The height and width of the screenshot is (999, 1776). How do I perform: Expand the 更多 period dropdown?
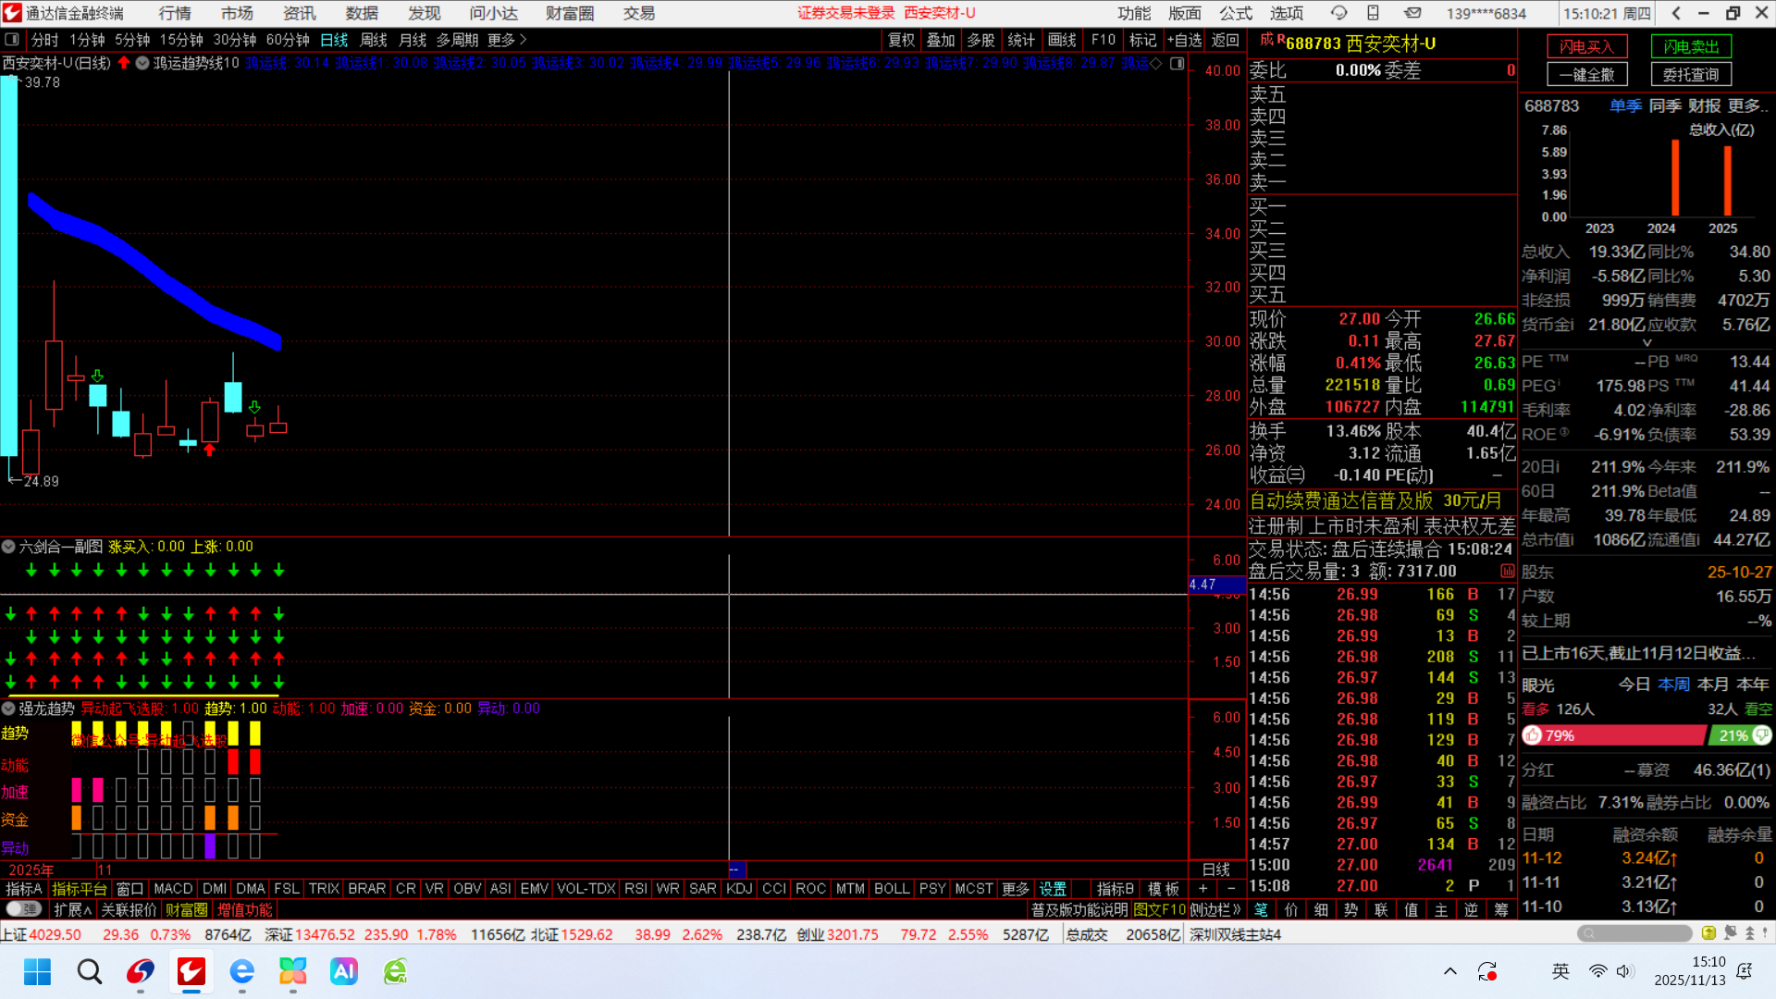(x=507, y=40)
